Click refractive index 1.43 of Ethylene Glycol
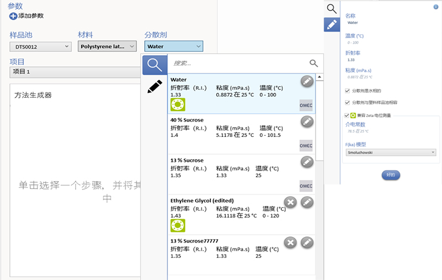The image size is (442, 280). [176, 216]
